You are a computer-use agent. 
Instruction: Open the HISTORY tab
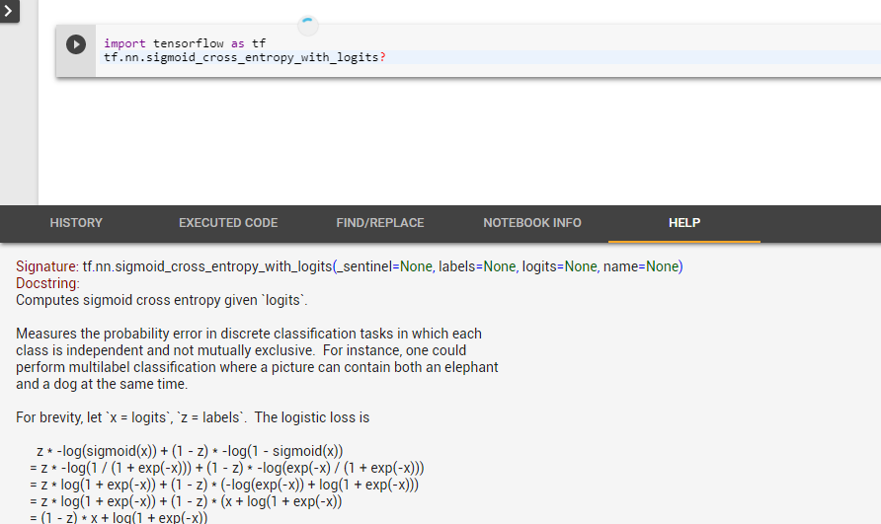[76, 223]
